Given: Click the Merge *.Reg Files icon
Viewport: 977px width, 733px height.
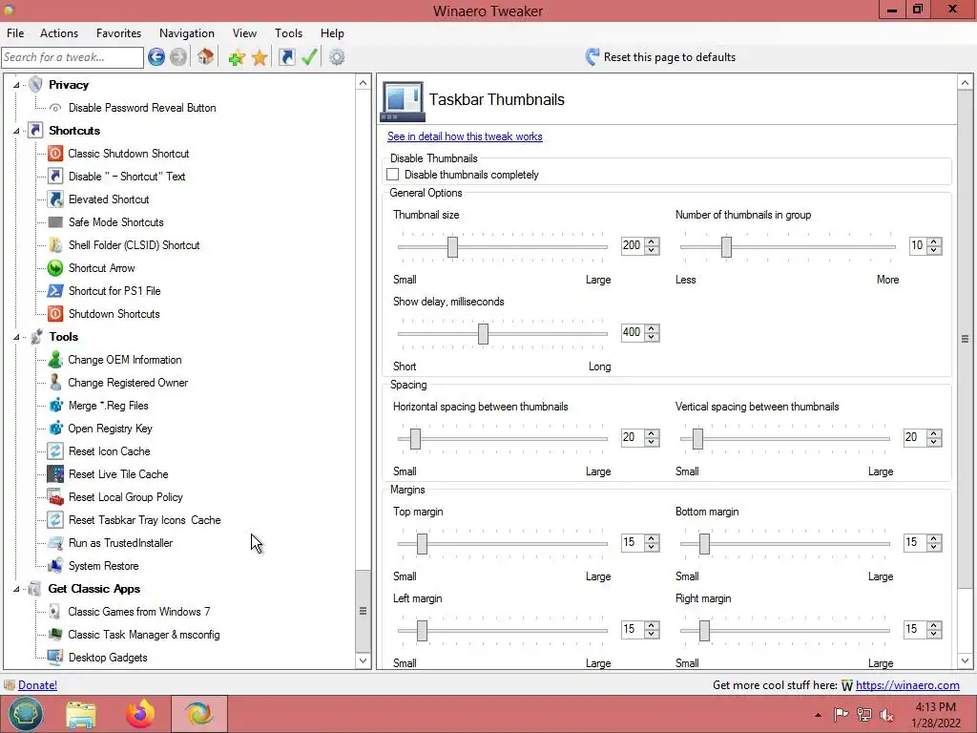Looking at the screenshot, I should coord(55,406).
